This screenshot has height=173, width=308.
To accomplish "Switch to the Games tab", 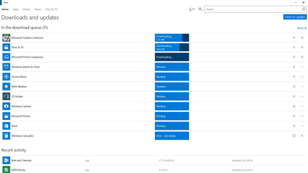I will coord(26,9).
